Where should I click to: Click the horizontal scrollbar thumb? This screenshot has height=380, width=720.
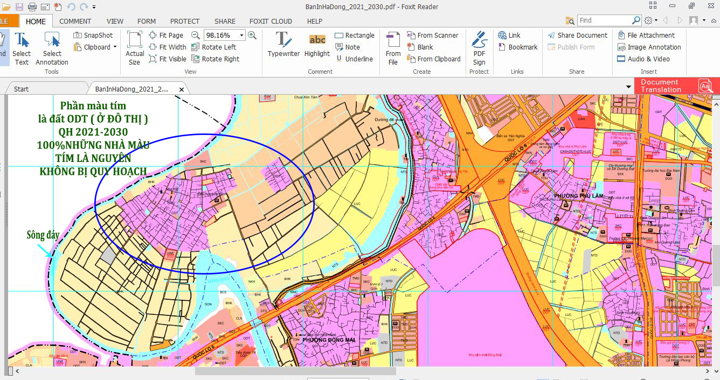295,371
